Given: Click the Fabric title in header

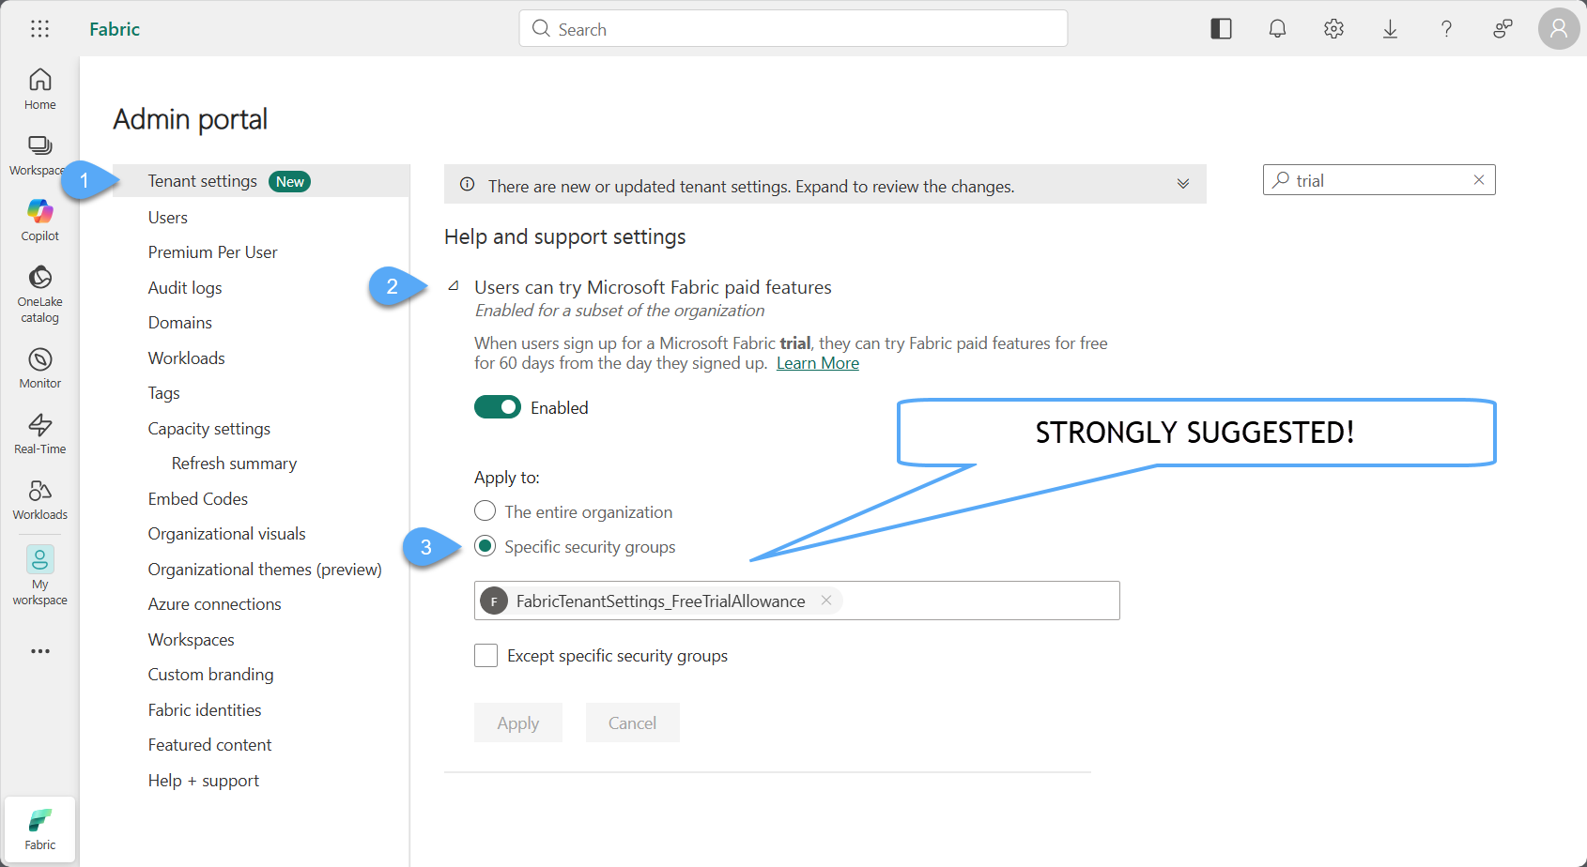Looking at the screenshot, I should point(115,29).
